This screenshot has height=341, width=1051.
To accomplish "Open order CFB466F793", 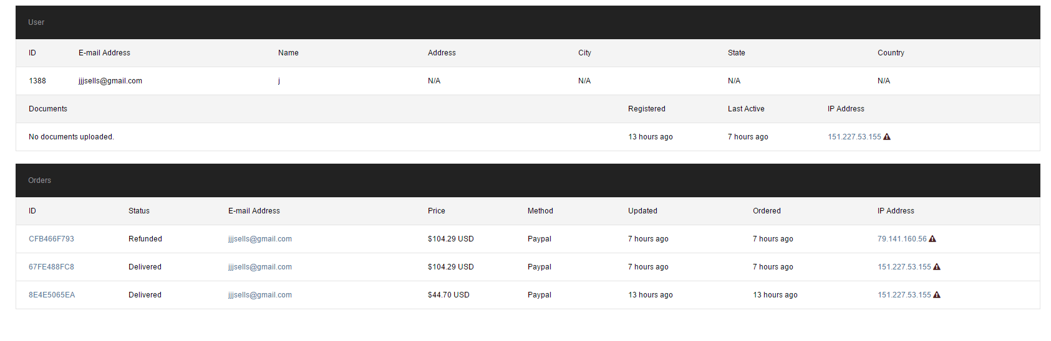I will click(x=51, y=239).
